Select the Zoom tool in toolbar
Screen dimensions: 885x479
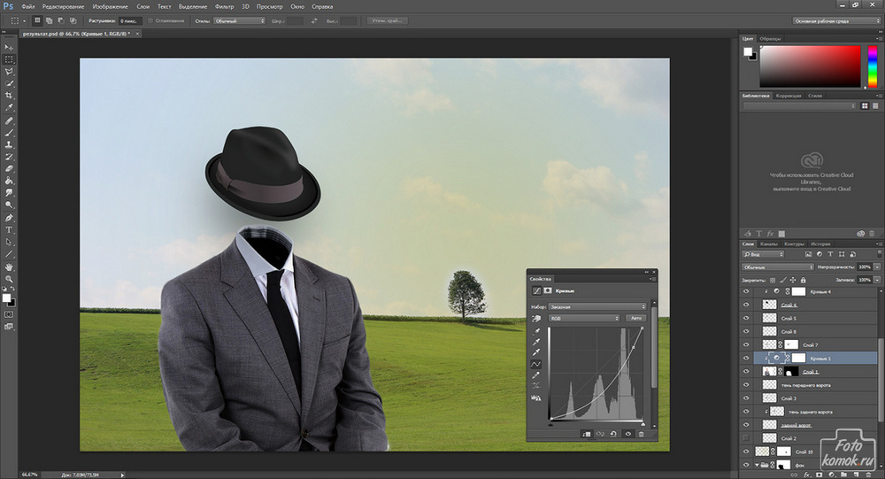(10, 279)
